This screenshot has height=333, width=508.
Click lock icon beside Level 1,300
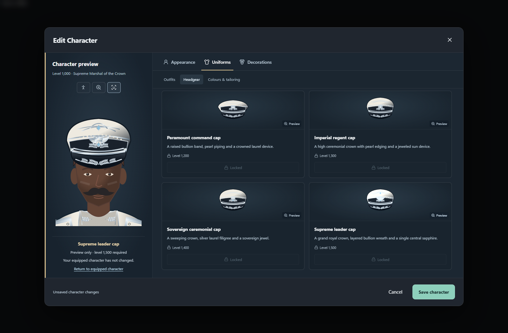pos(316,156)
